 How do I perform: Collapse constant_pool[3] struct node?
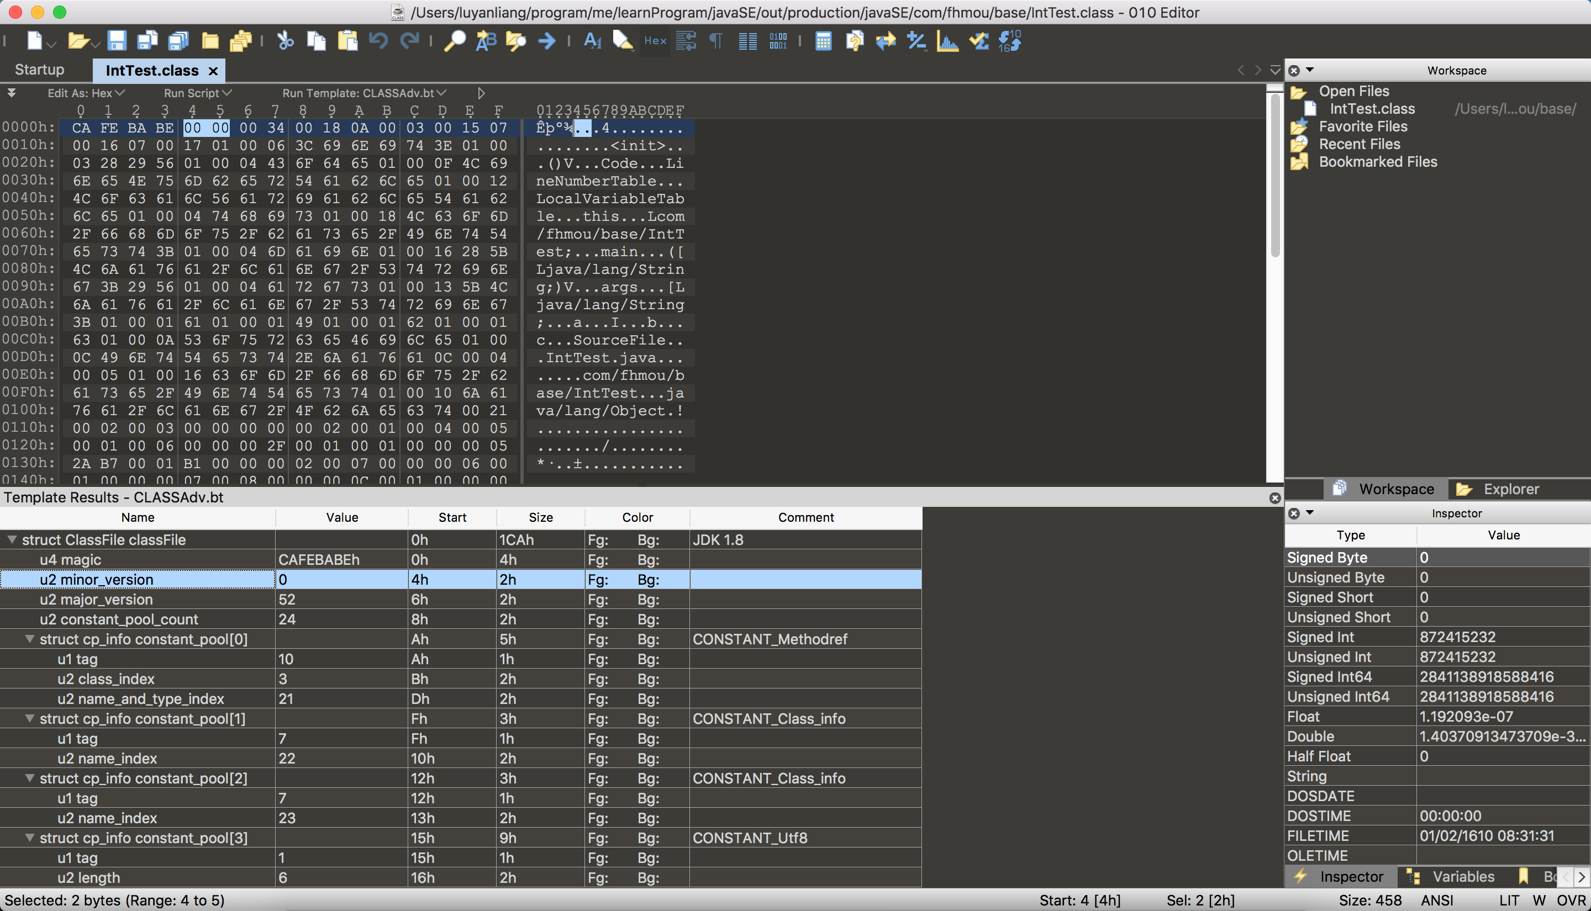pos(29,838)
